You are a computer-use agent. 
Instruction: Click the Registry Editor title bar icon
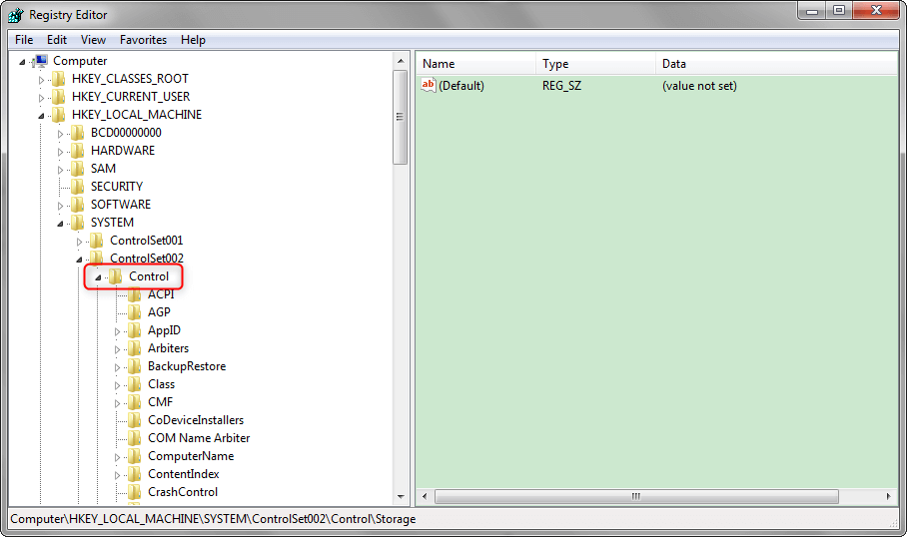click(15, 15)
